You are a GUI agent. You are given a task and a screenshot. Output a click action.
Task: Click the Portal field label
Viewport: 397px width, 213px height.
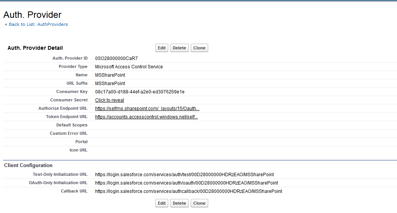81,142
